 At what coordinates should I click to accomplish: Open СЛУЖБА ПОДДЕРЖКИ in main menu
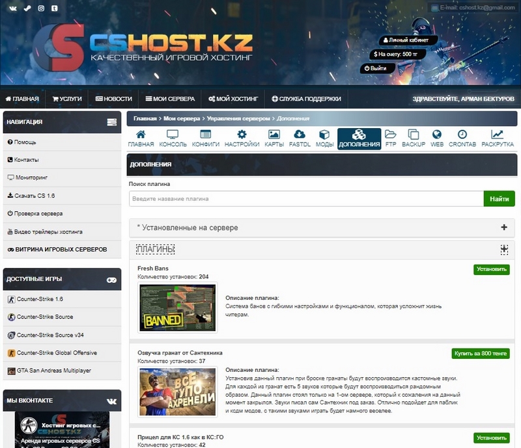[306, 99]
